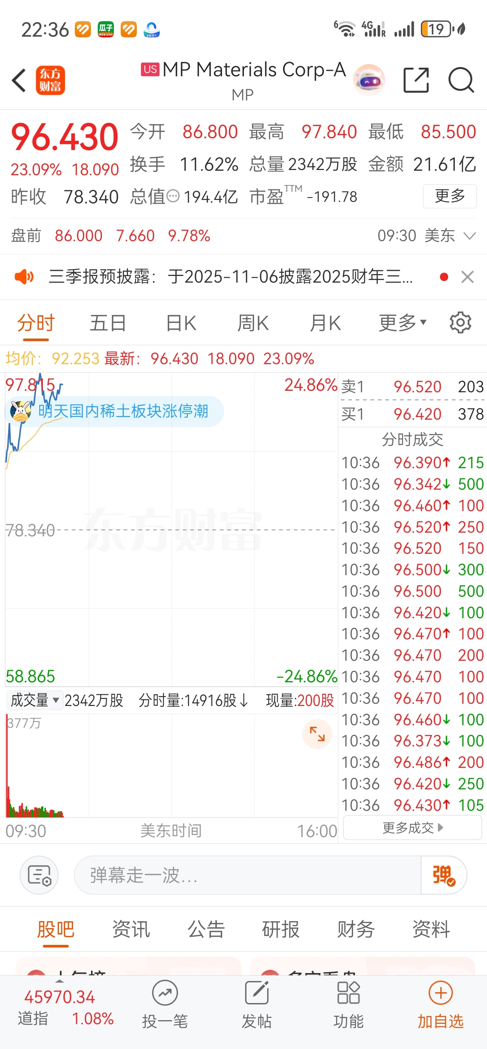Image resolution: width=487 pixels, height=1049 pixels.
Task: Tap the 卖1 96.520 ask row
Action: point(413,386)
